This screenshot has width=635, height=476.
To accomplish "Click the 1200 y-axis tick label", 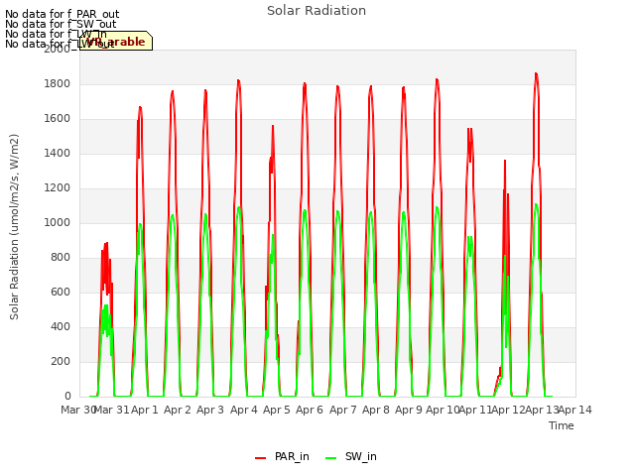I will (x=58, y=188).
